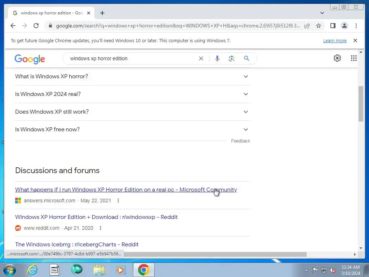Click the scroll up arrow
Screen dimensions: 369x277
coord(361,52)
